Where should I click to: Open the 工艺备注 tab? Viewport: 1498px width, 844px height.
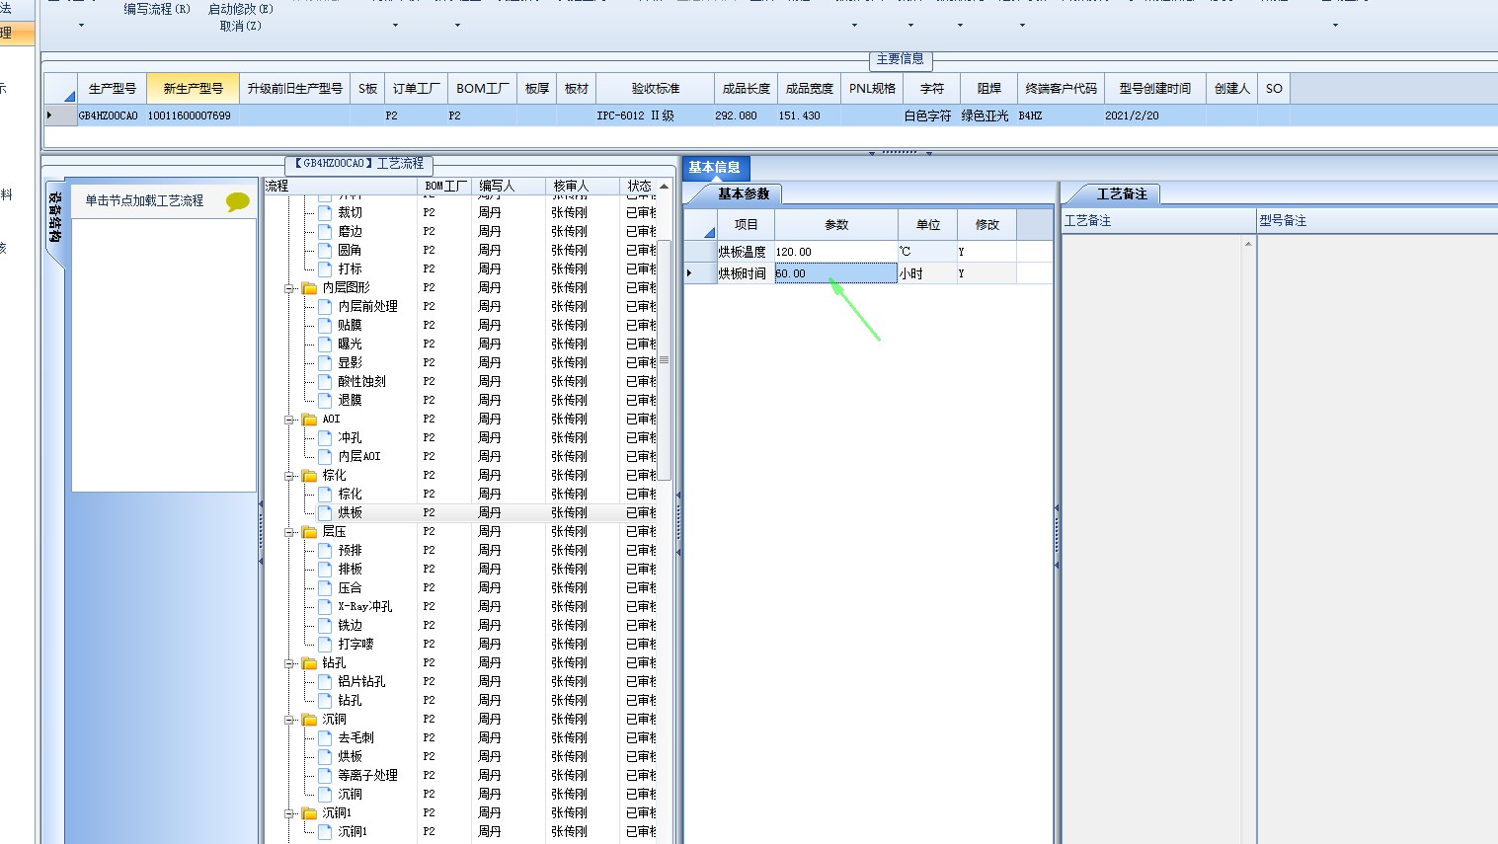point(1122,193)
